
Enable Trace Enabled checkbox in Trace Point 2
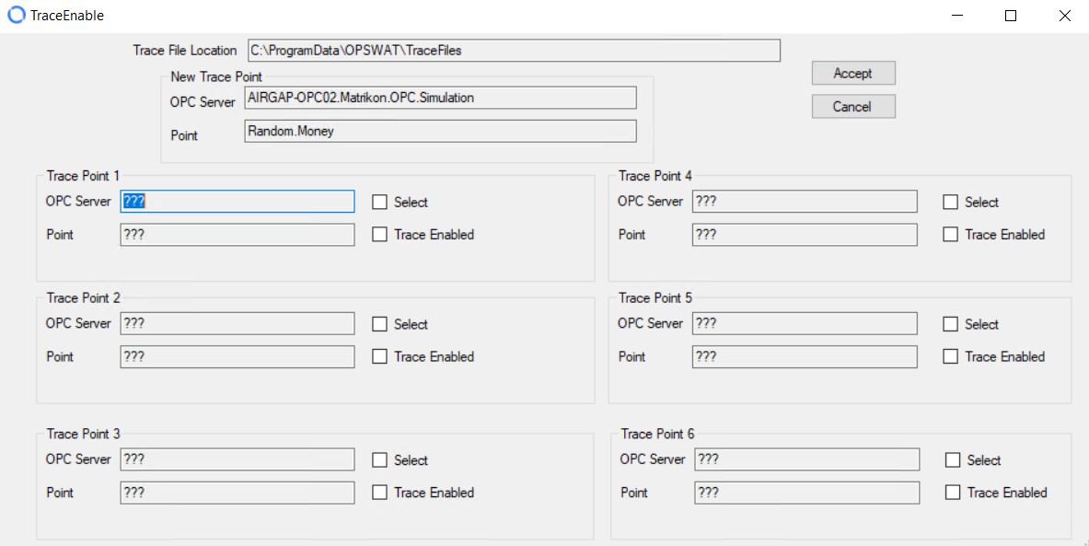379,356
